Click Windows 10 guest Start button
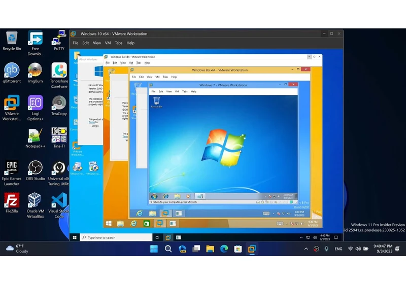This screenshot has height=284, width=406. tap(75, 237)
